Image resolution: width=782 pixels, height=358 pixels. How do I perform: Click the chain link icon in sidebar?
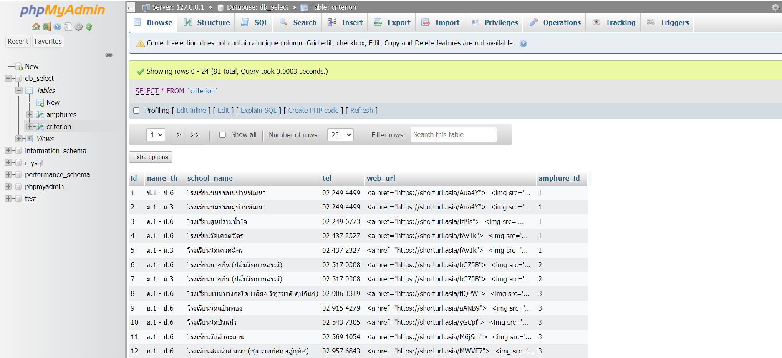click(x=109, y=55)
